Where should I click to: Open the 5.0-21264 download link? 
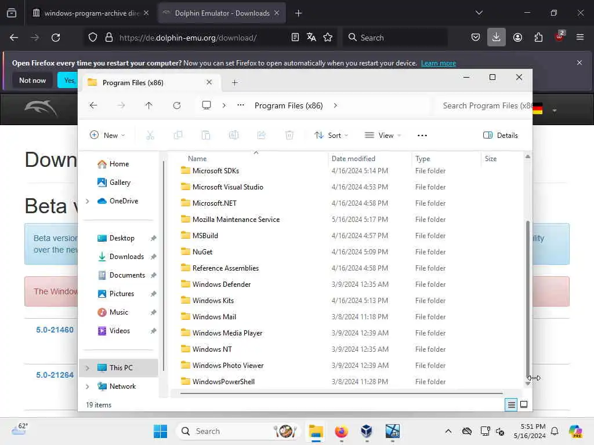click(55, 375)
